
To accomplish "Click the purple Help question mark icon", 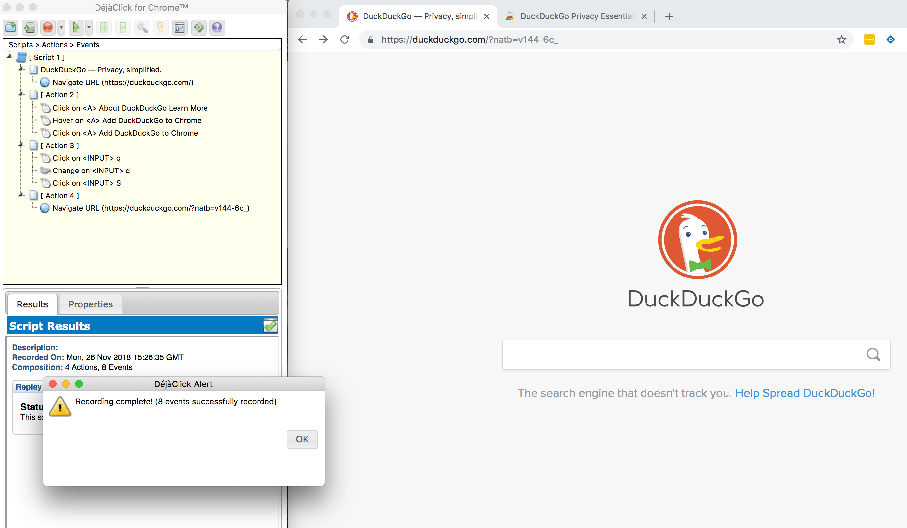I will click(217, 27).
